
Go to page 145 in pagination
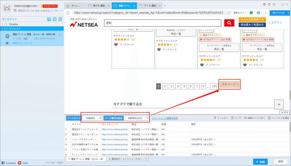point(214,86)
